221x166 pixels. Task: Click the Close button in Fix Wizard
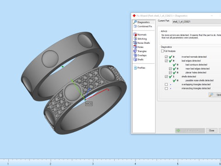point(211,130)
